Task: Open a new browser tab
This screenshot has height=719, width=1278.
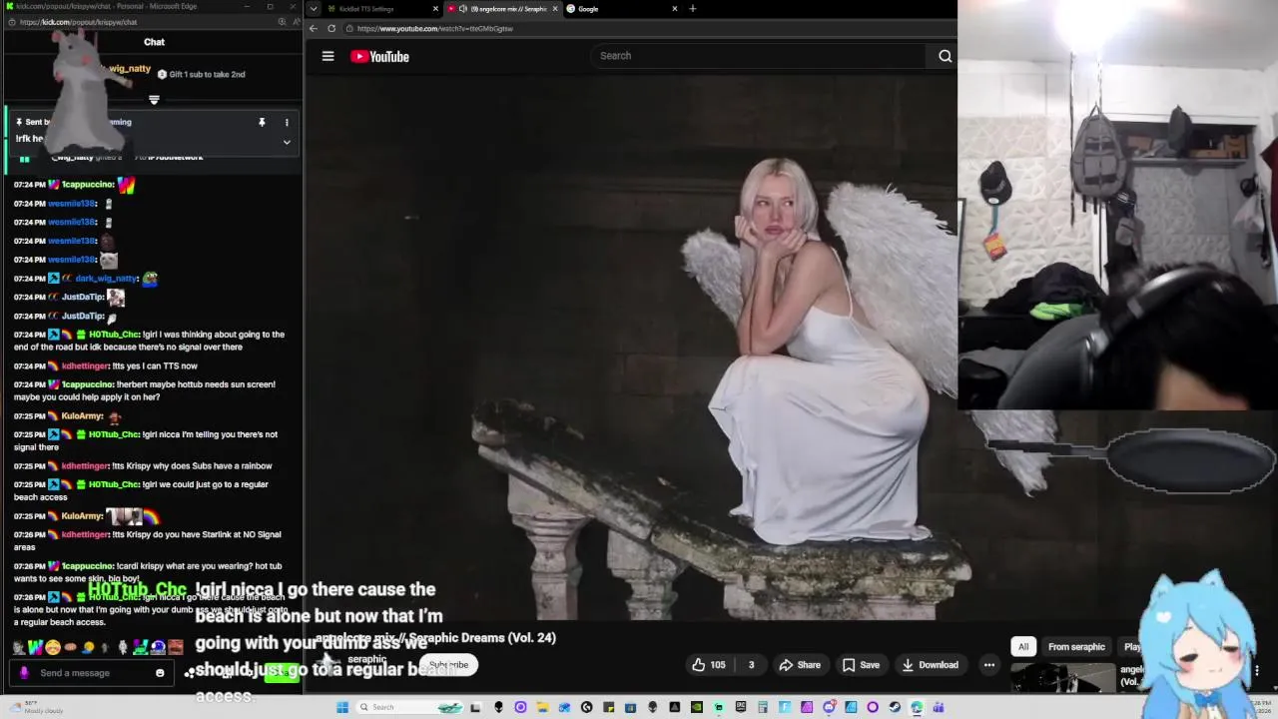Action: (x=693, y=9)
